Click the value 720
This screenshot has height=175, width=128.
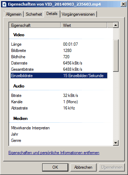[x=66, y=57]
